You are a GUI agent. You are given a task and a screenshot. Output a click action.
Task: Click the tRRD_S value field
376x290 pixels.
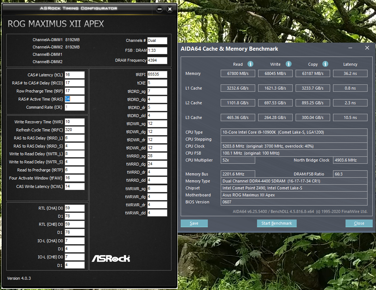pyautogui.click(x=75, y=146)
